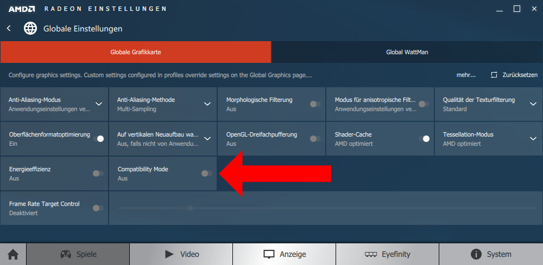Open Qualität der Texturfilterung dropdown
The image size is (543, 265).
point(533,104)
